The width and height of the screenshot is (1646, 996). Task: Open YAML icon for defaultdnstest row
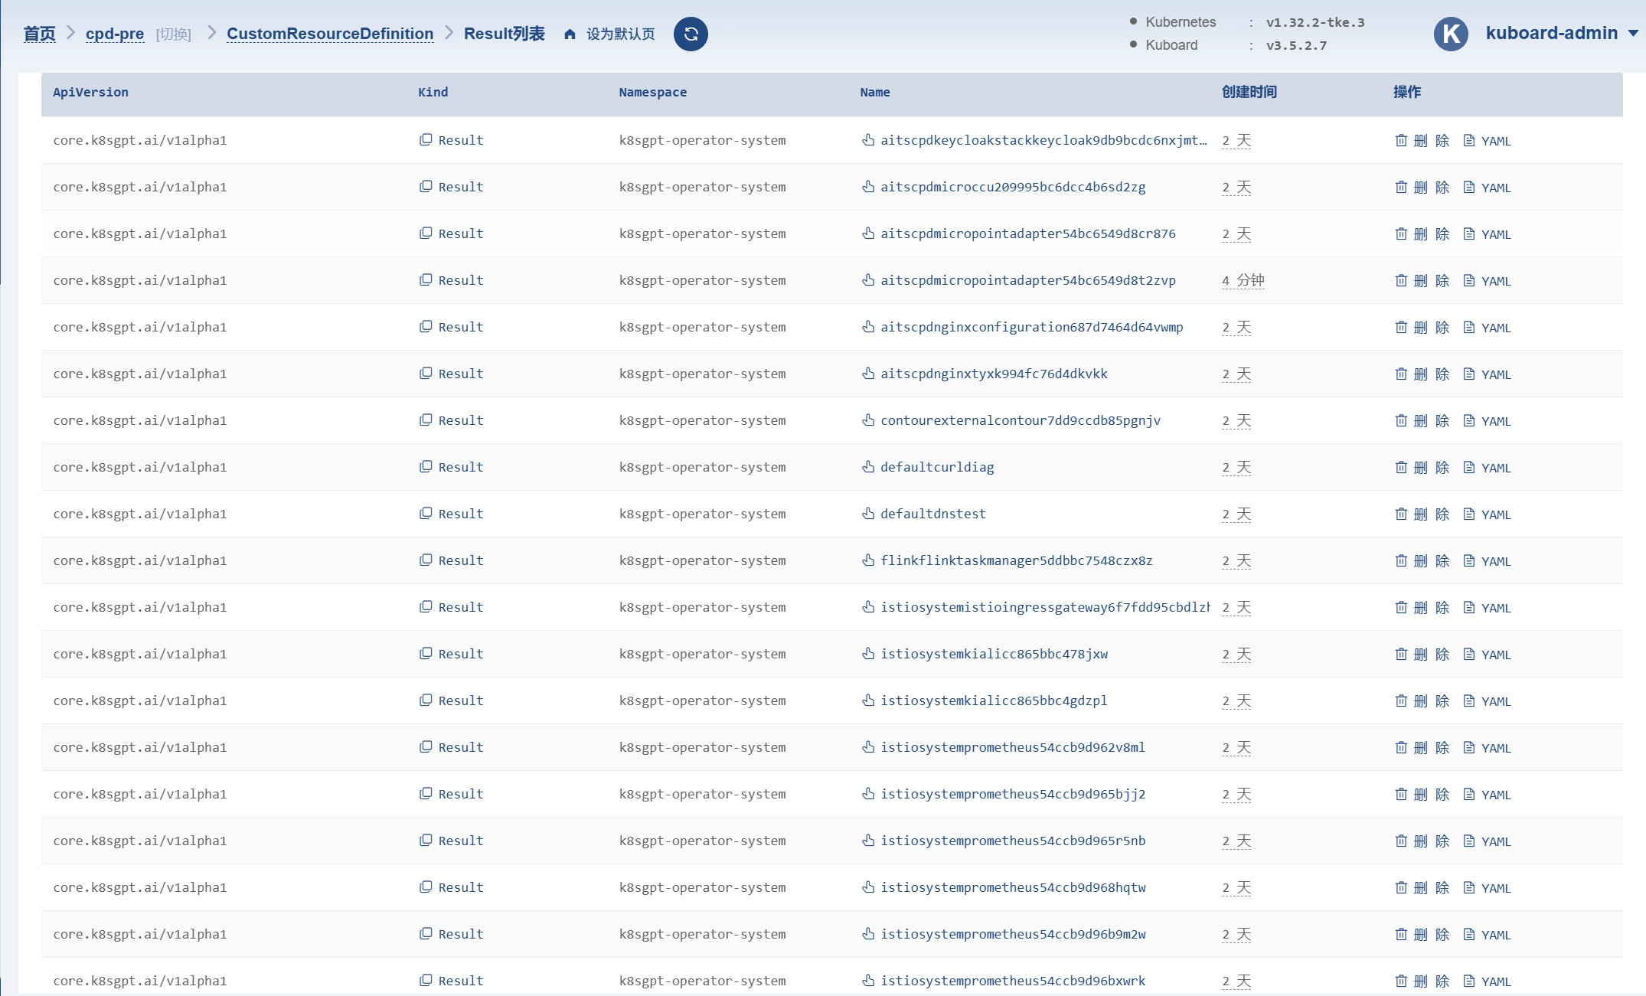(1468, 514)
